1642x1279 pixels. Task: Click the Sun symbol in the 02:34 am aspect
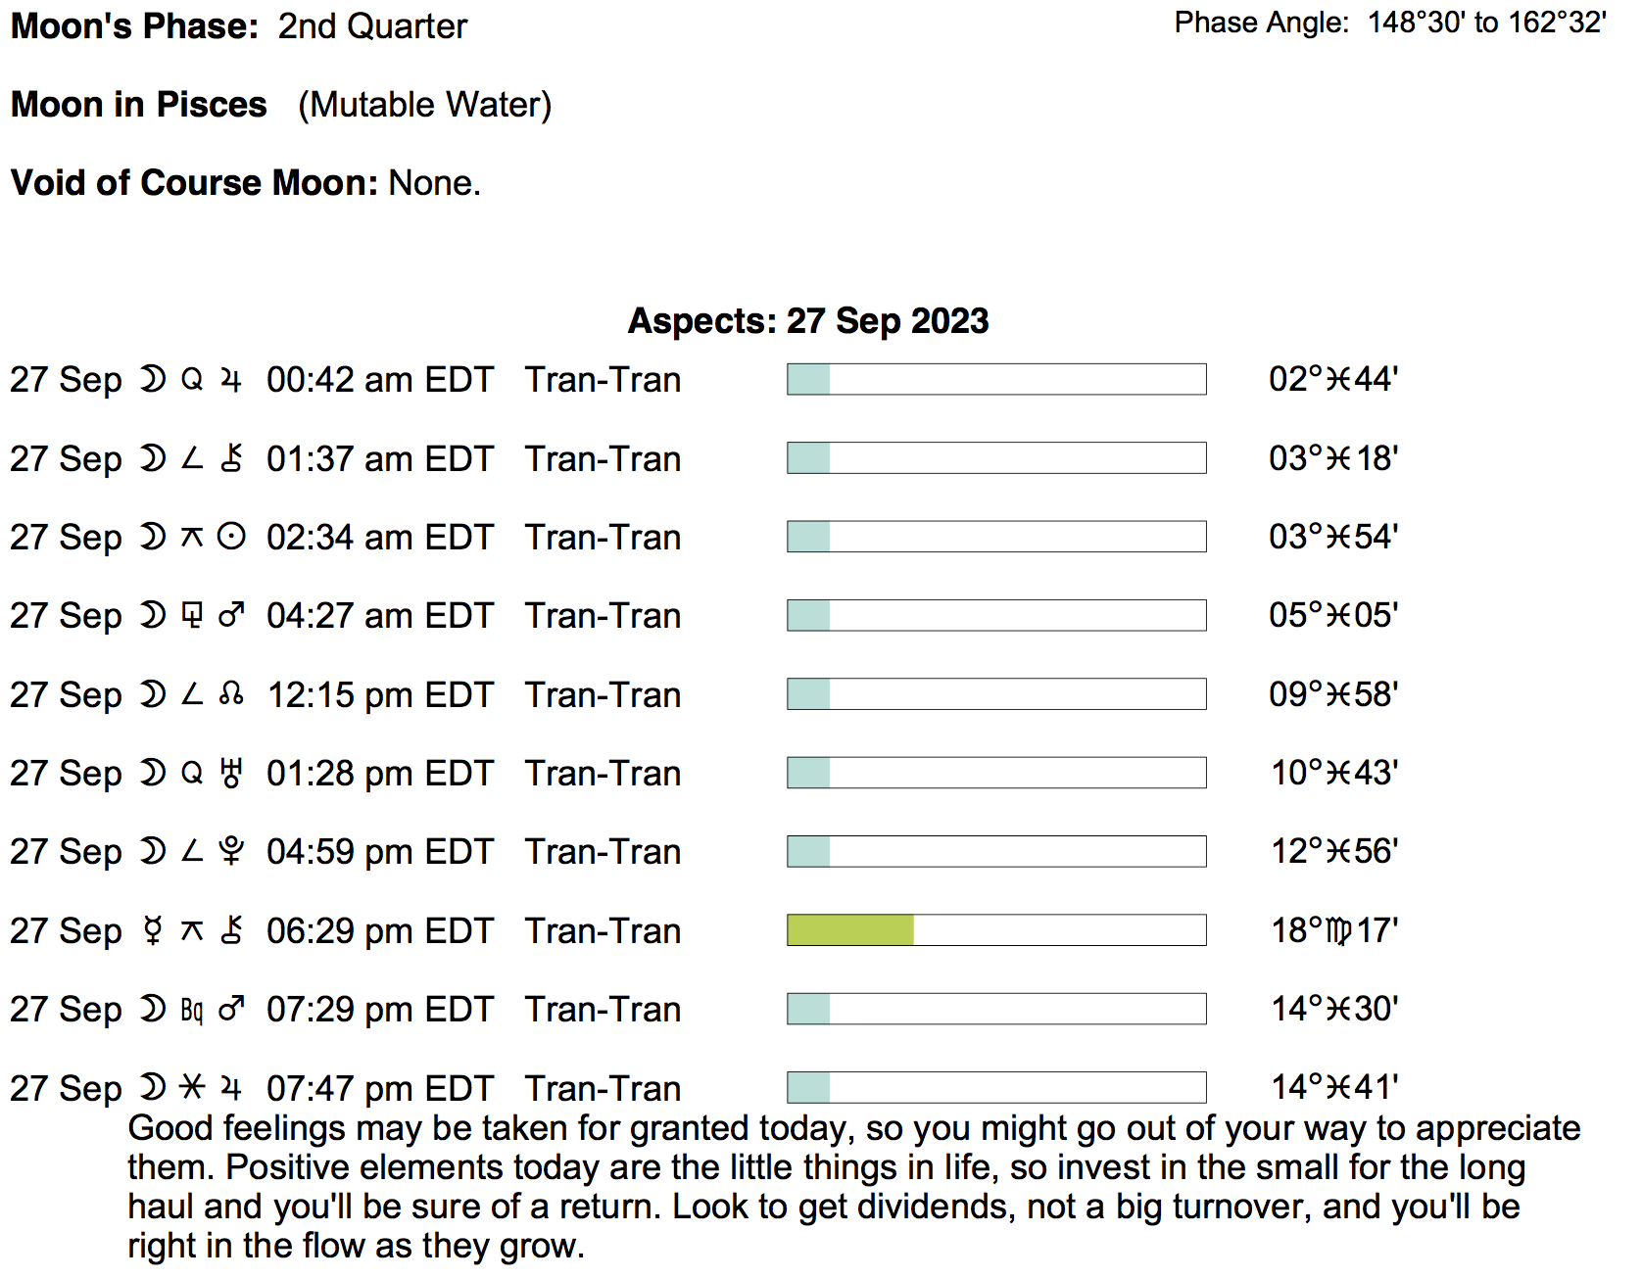(231, 538)
